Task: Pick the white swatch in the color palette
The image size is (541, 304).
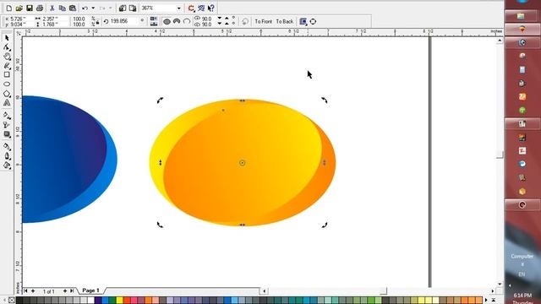Action: coord(90,301)
